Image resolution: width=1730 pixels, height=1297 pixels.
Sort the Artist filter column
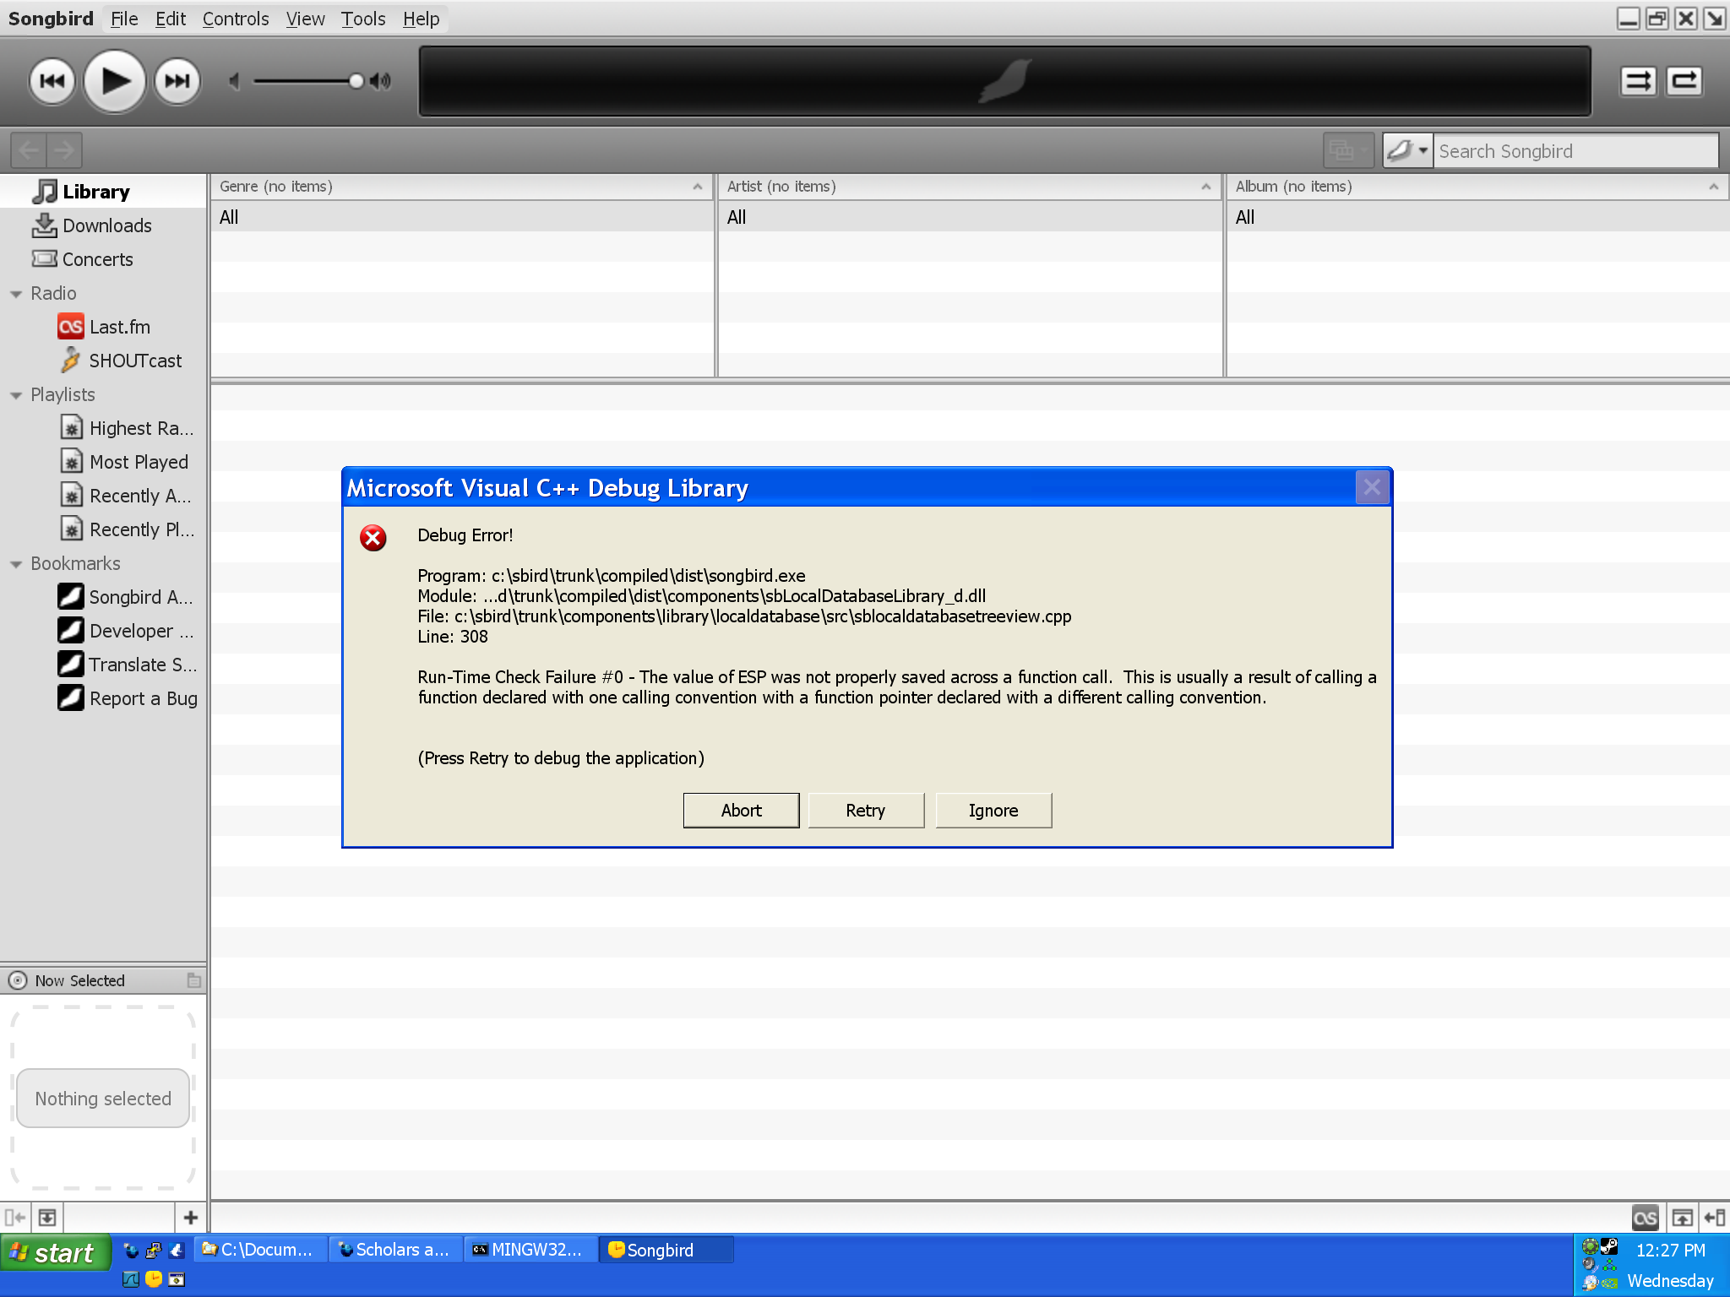[970, 187]
